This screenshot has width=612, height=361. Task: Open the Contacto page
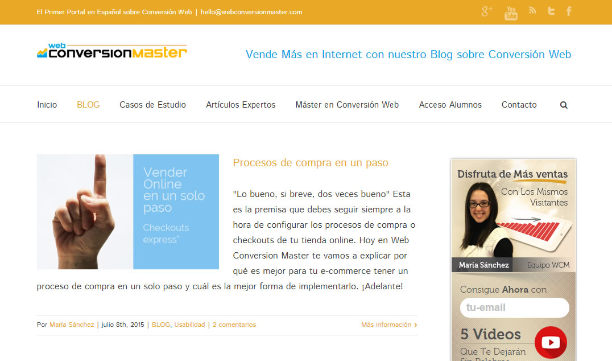pyautogui.click(x=519, y=104)
